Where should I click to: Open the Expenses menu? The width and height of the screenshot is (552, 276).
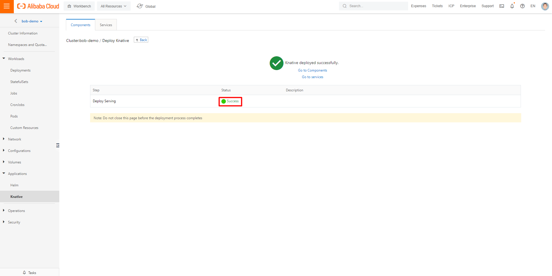(x=418, y=6)
